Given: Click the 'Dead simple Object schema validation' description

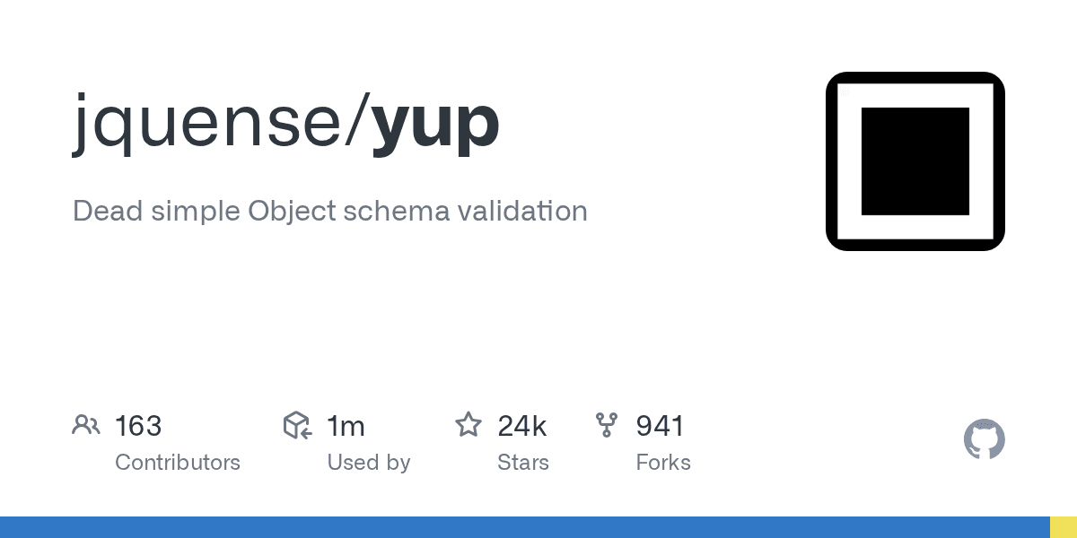Looking at the screenshot, I should (329, 212).
